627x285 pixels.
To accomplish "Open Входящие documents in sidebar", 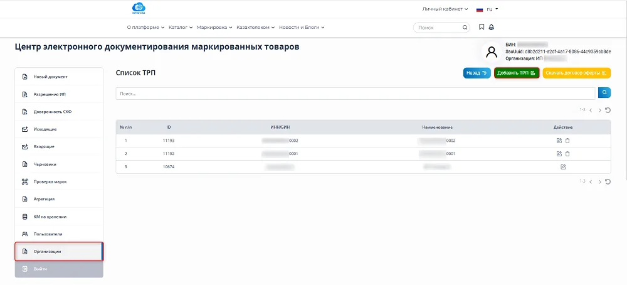I will (59, 146).
